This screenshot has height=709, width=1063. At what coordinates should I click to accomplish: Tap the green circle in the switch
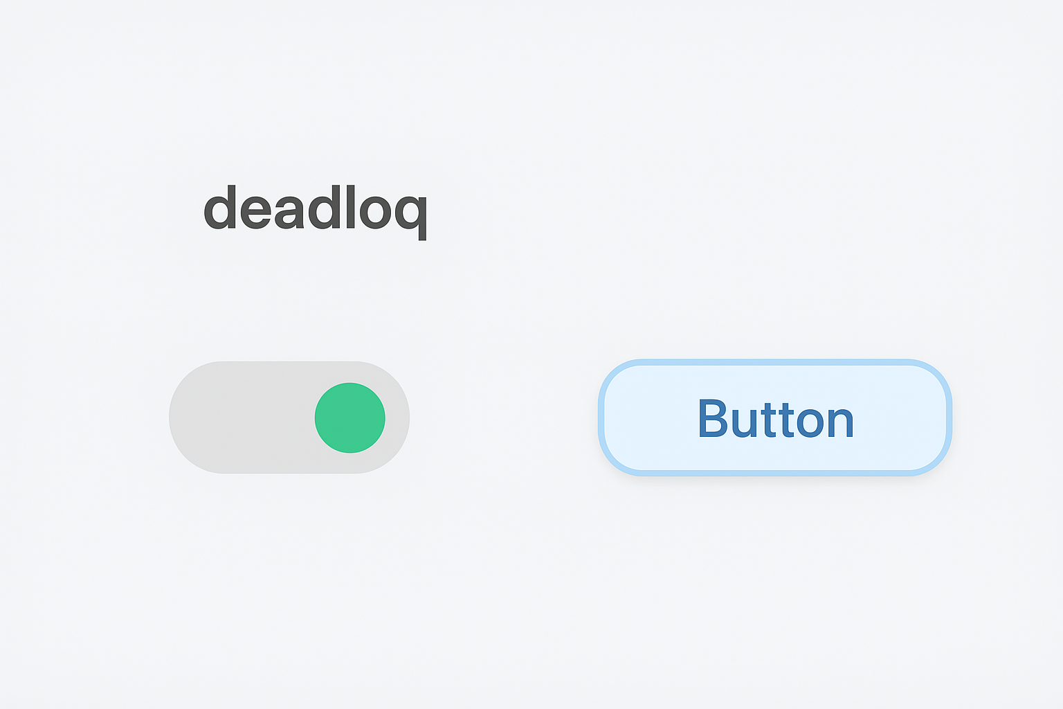pyautogui.click(x=349, y=418)
